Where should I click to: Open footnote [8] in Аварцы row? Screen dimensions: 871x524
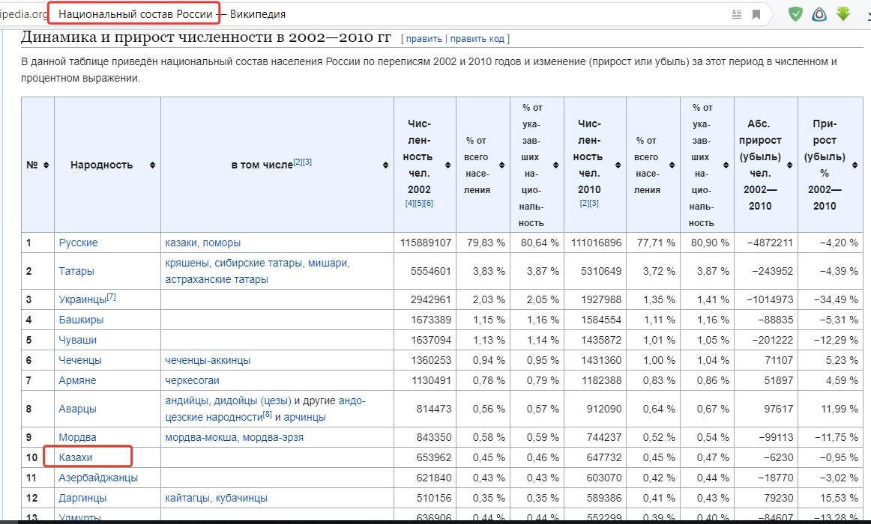click(267, 414)
